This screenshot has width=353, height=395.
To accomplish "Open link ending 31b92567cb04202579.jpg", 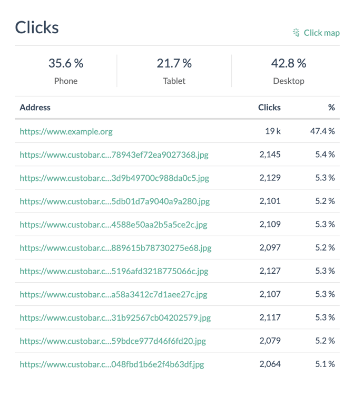I will click(x=115, y=317).
